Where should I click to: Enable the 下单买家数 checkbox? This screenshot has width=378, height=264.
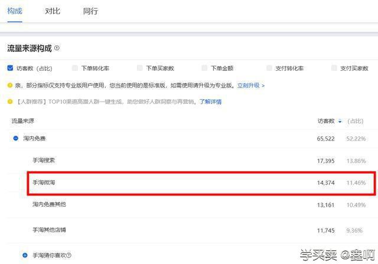pyautogui.click(x=140, y=68)
